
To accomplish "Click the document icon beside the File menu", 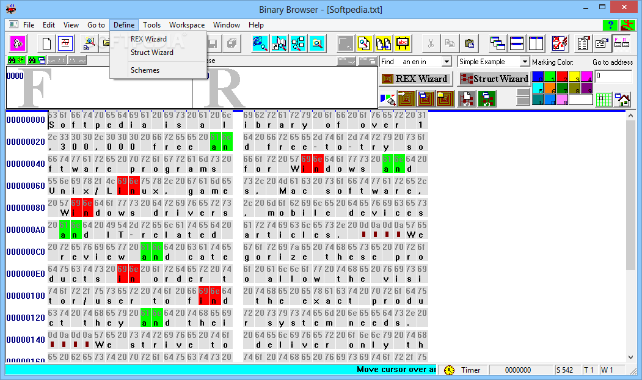I will [x=13, y=24].
